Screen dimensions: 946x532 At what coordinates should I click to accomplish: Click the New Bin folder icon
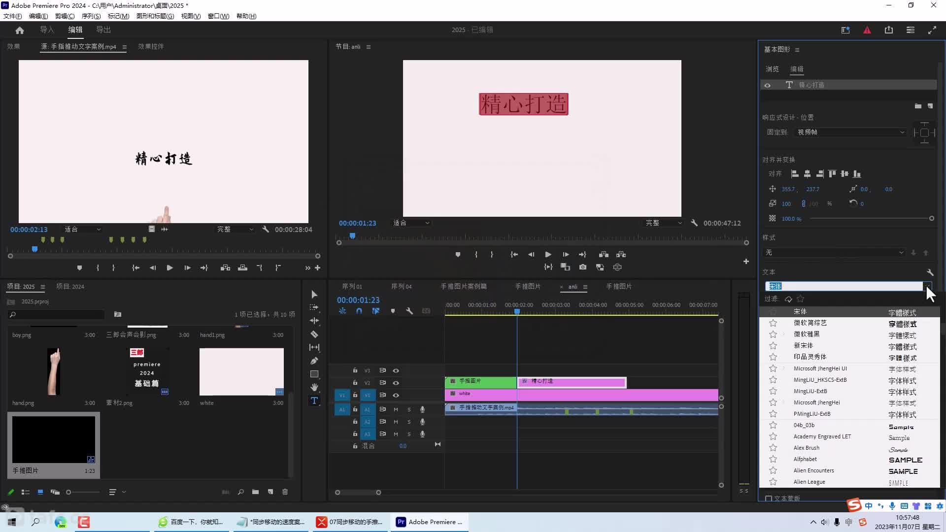255,492
